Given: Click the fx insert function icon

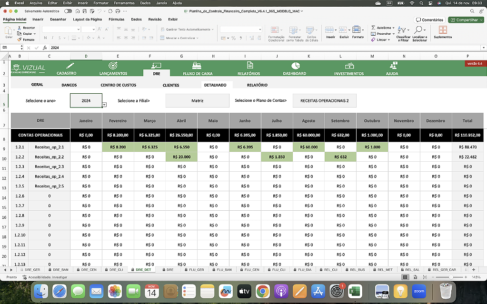Looking at the screenshot, I should click(x=45, y=48).
